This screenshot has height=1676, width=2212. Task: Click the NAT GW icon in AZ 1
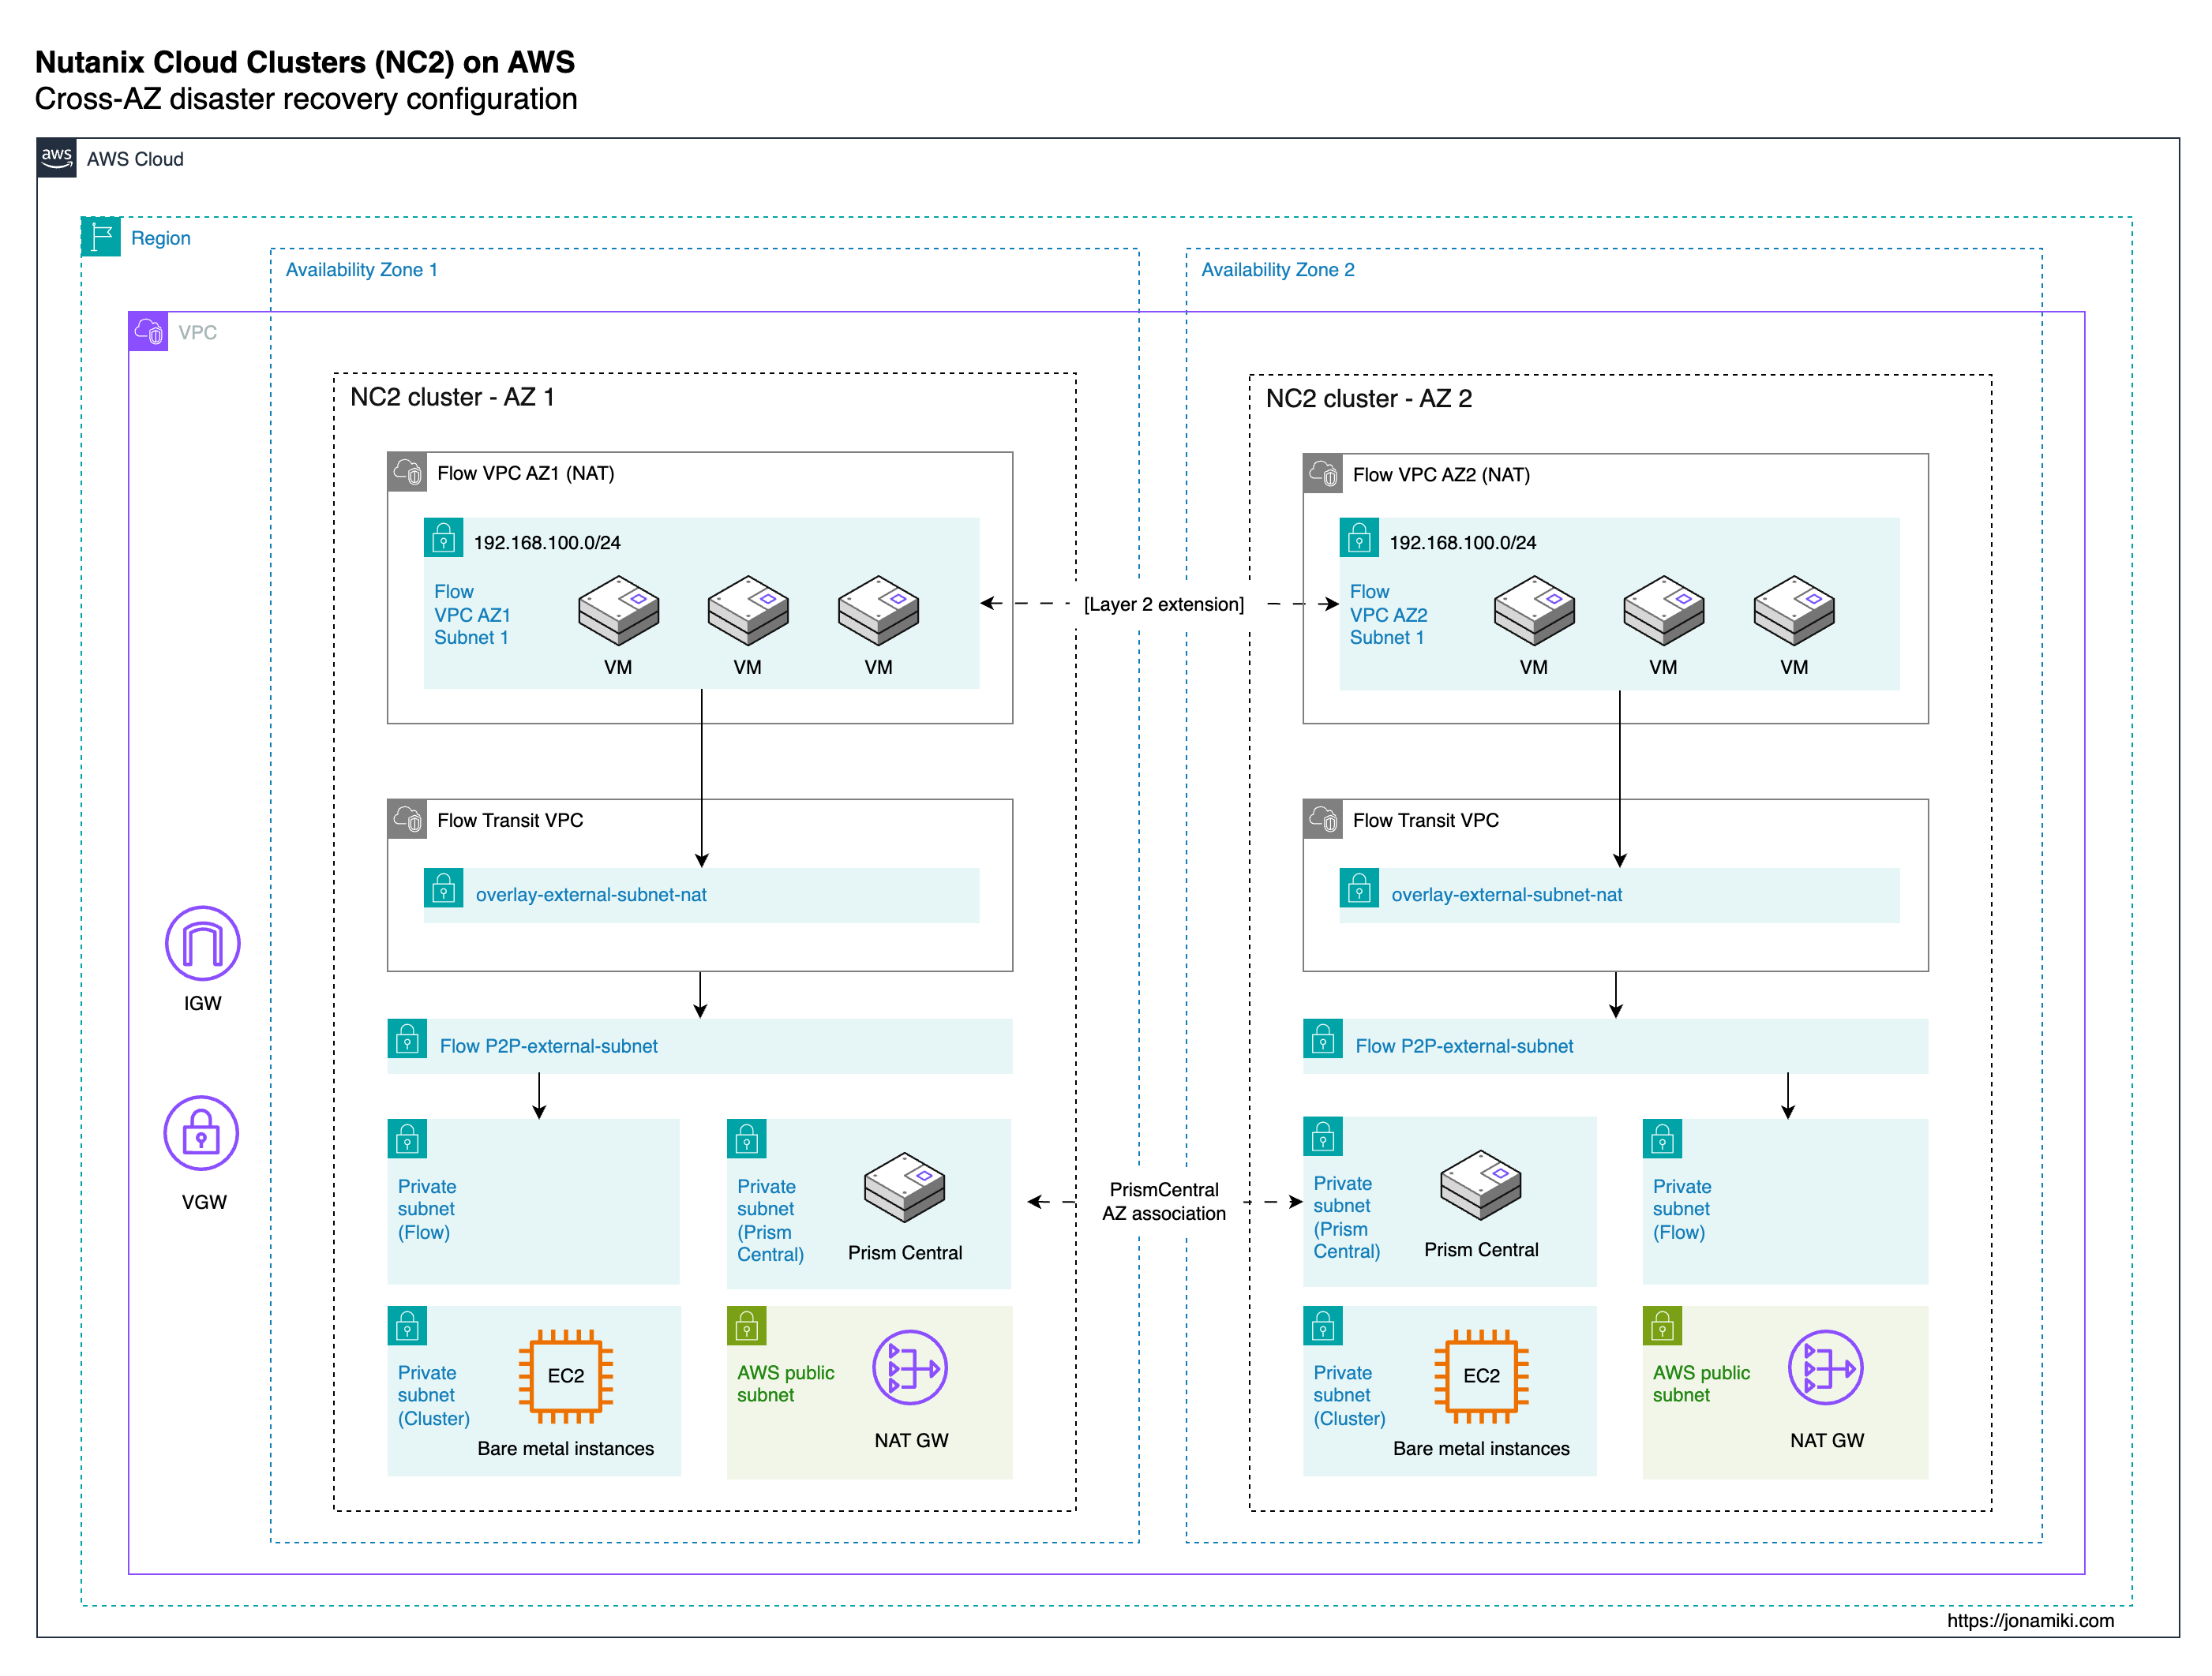pos(910,1367)
